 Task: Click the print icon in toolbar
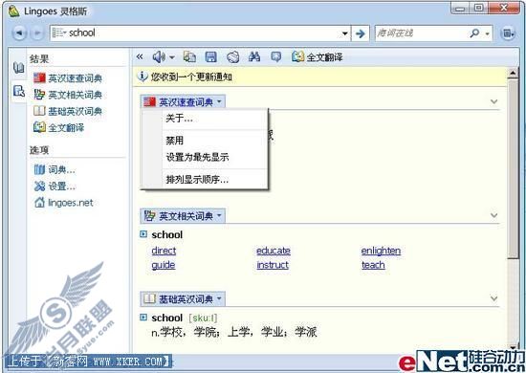pos(232,57)
